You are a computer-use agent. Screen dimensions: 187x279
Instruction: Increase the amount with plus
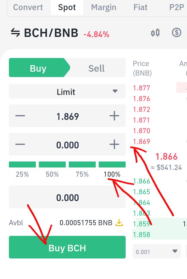coord(114,144)
